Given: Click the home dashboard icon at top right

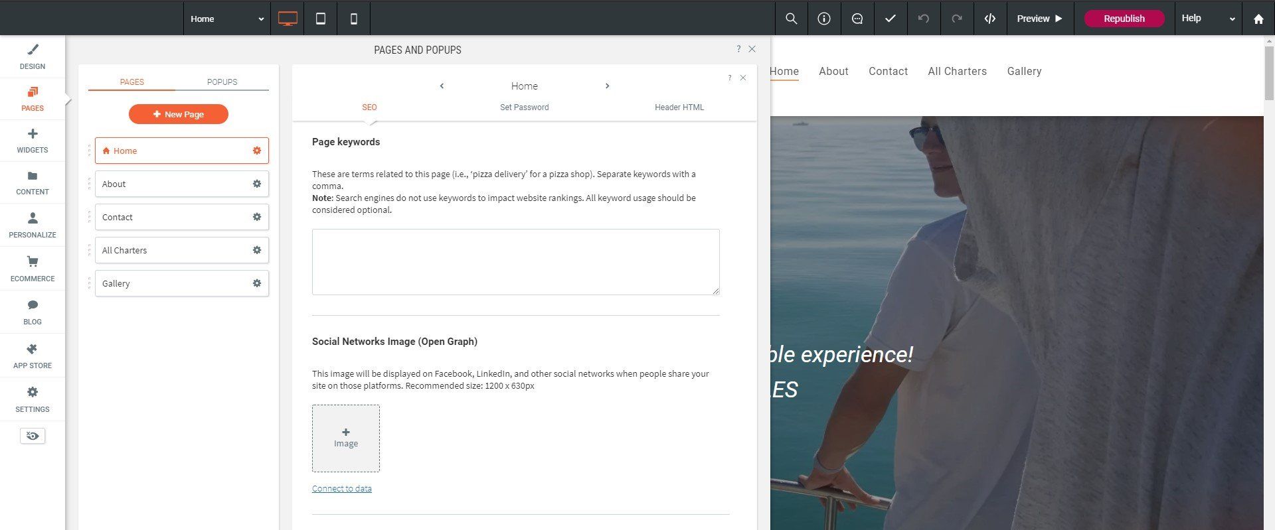Looking at the screenshot, I should click(1258, 19).
